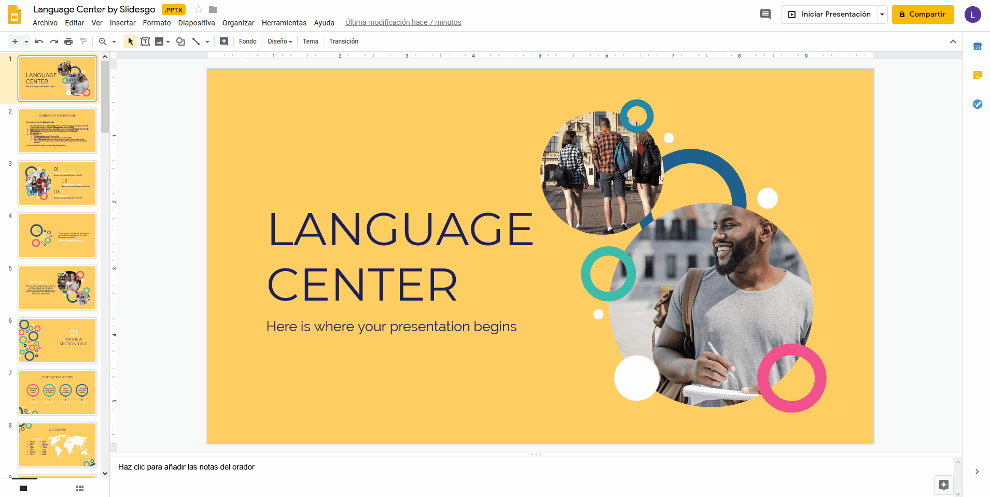
Task: Open Google Tasks side panel icon
Action: [x=978, y=104]
